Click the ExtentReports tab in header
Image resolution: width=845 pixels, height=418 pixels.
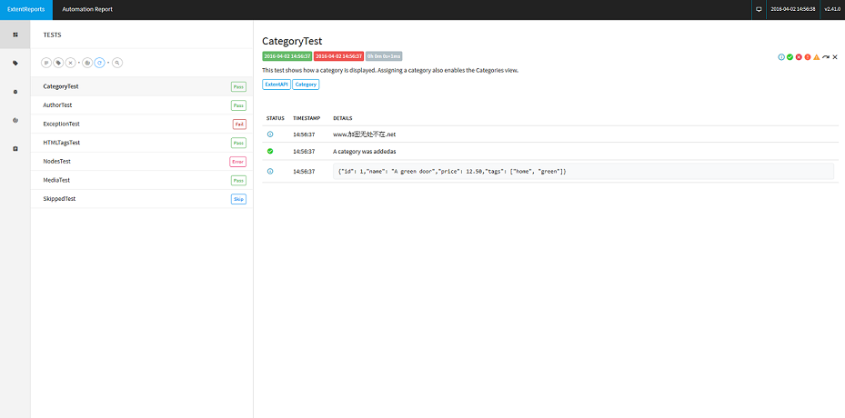[x=25, y=9]
